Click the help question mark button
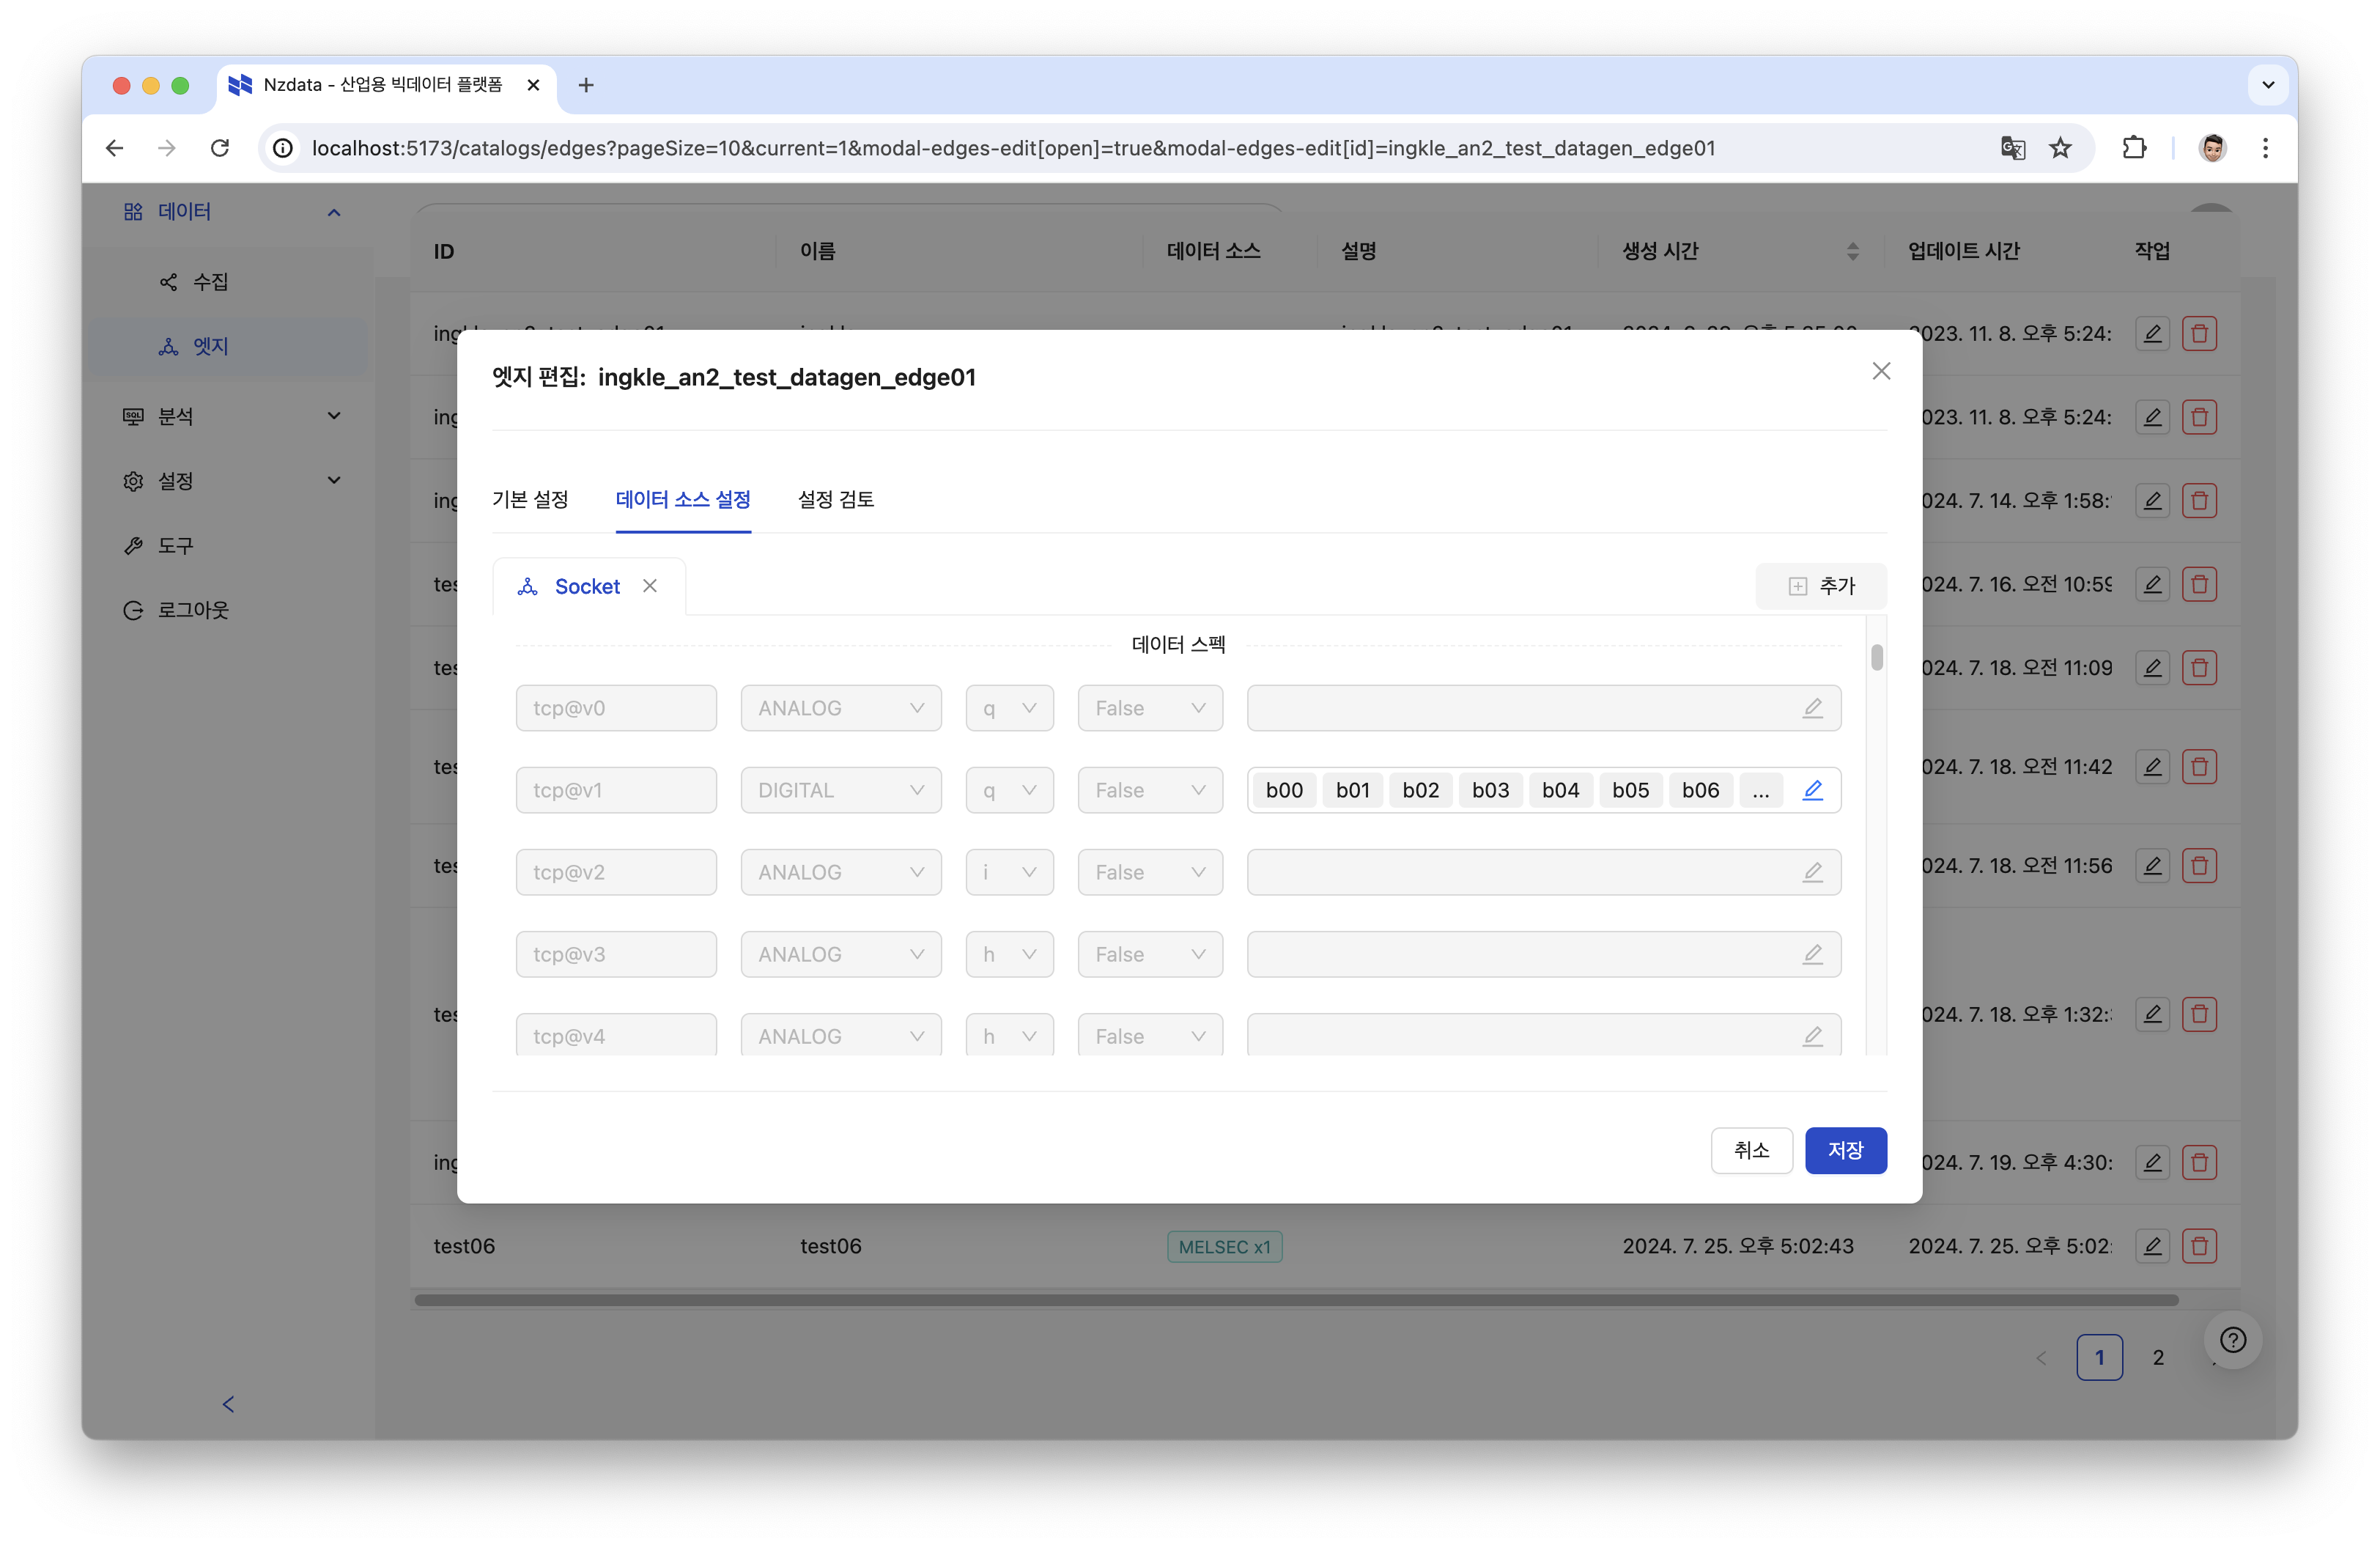The width and height of the screenshot is (2380, 1548). click(2233, 1340)
